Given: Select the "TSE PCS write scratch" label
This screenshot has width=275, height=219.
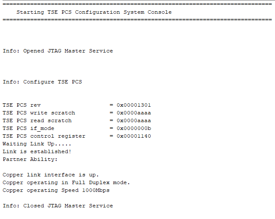Looking at the screenshot, I should click(x=39, y=113).
